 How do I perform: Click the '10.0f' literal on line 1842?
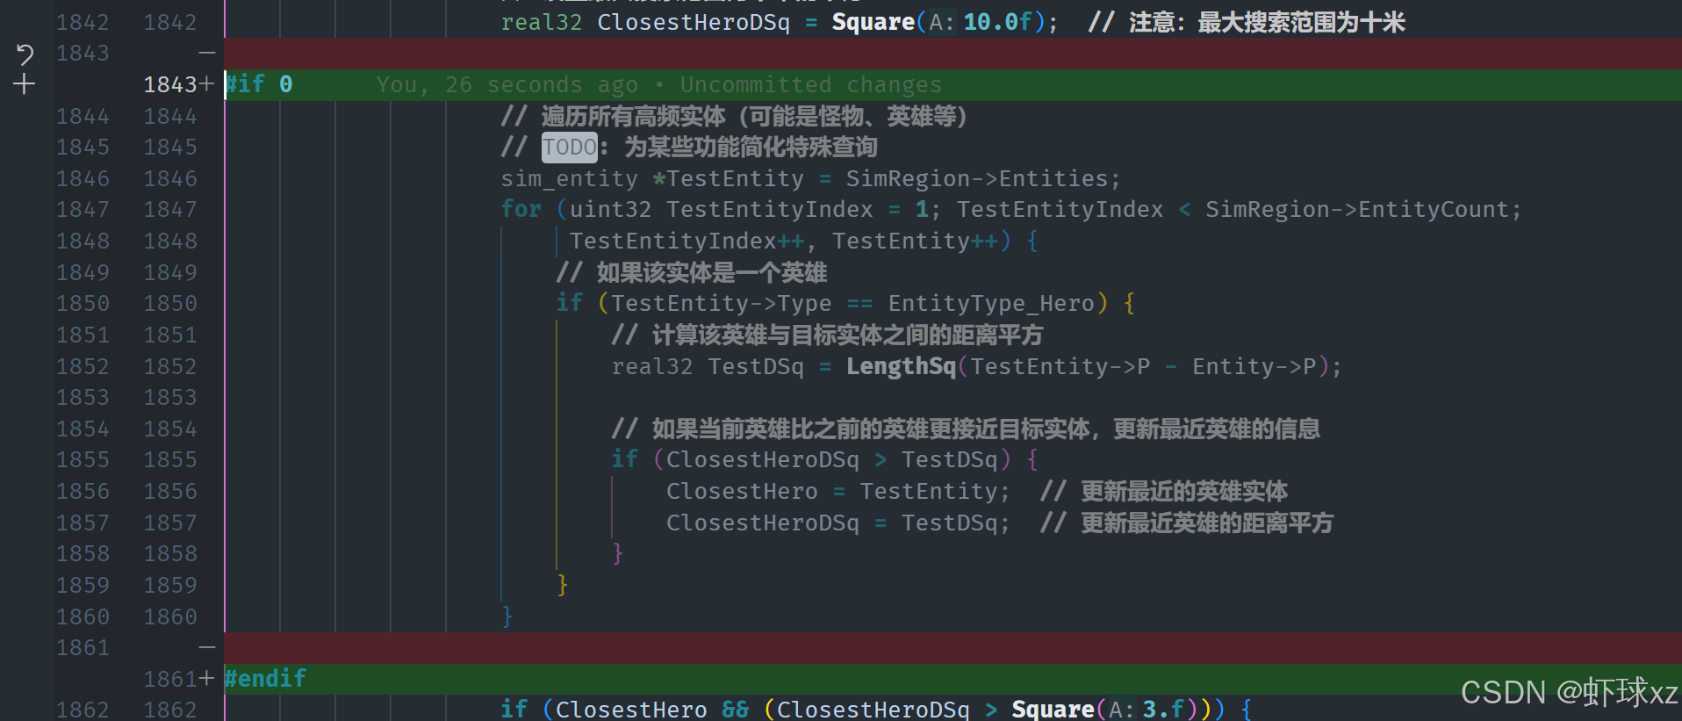pos(998,22)
